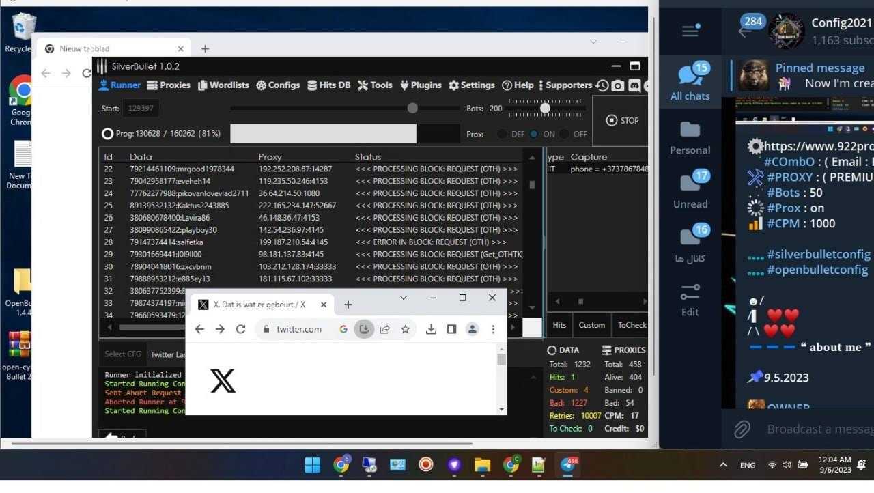Click the #silverbulletconfig hashtag
This screenshot has width=874, height=493.
pos(819,254)
